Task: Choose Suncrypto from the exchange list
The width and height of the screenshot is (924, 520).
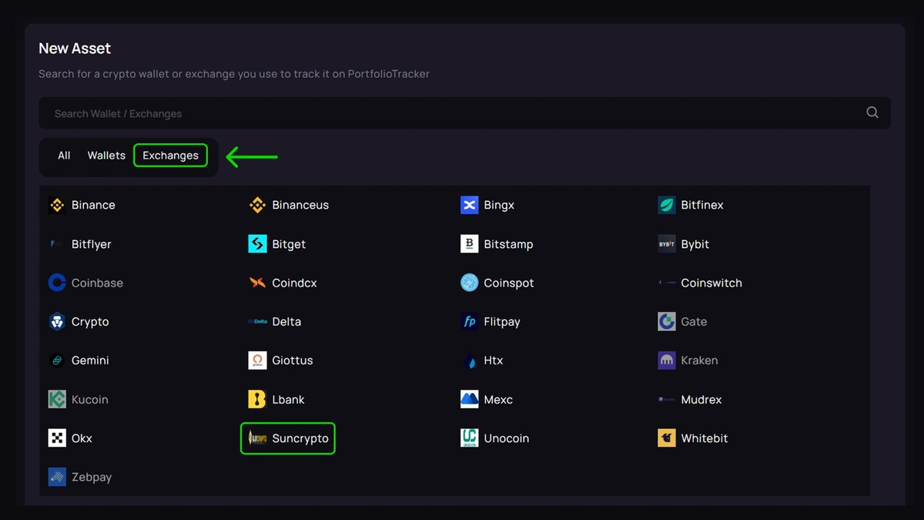Action: (x=300, y=438)
